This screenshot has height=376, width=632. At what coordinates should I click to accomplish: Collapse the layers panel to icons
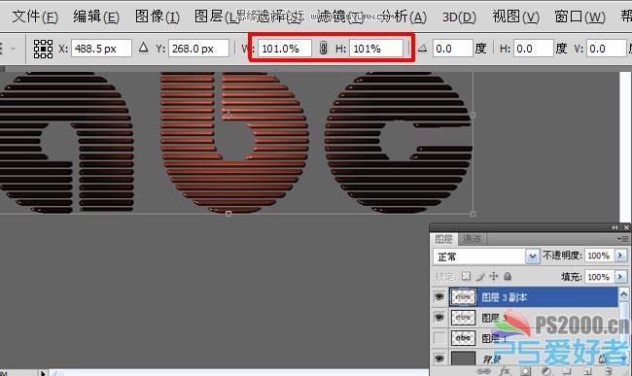point(614,228)
